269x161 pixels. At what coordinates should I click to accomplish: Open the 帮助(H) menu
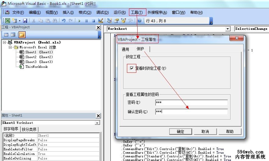196,12
